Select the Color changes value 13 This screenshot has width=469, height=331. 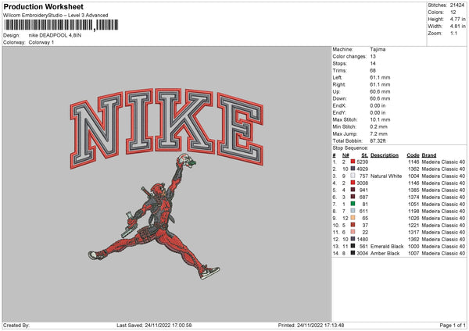tap(373, 56)
